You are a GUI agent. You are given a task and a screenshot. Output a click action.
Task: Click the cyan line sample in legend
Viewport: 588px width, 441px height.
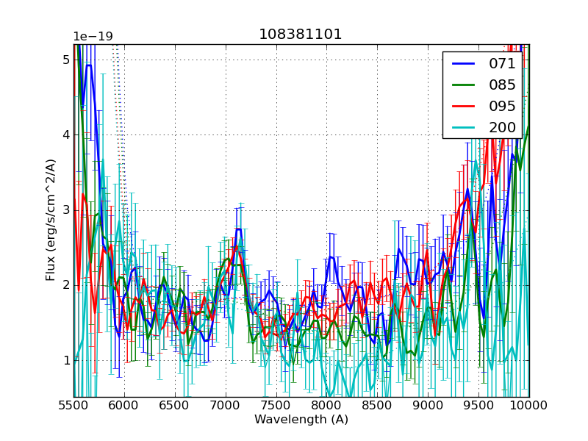point(463,127)
